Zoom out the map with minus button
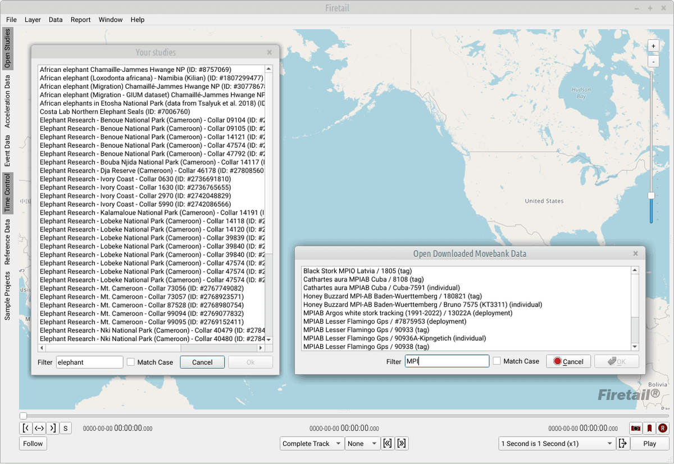The image size is (674, 464). 653,61
